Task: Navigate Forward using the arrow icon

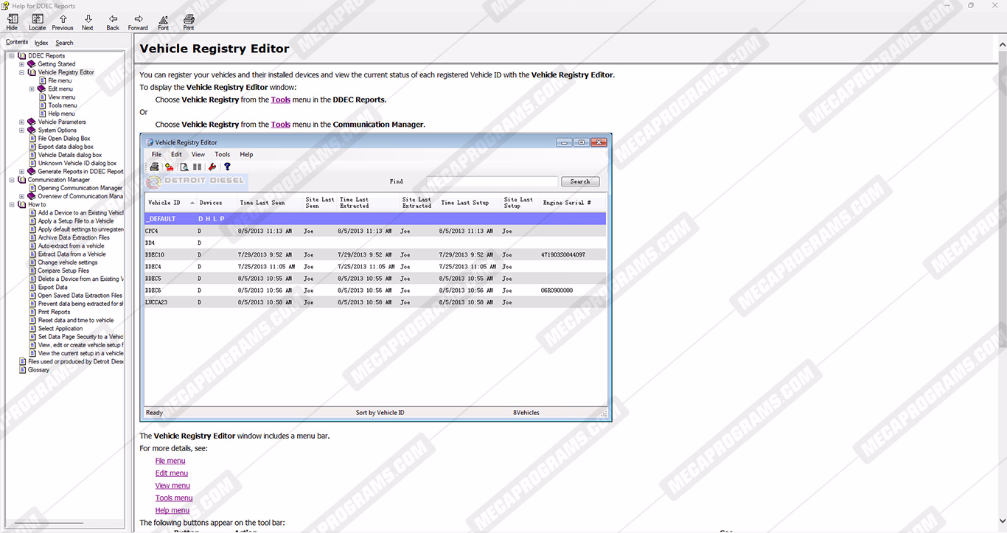Action: pos(138,21)
